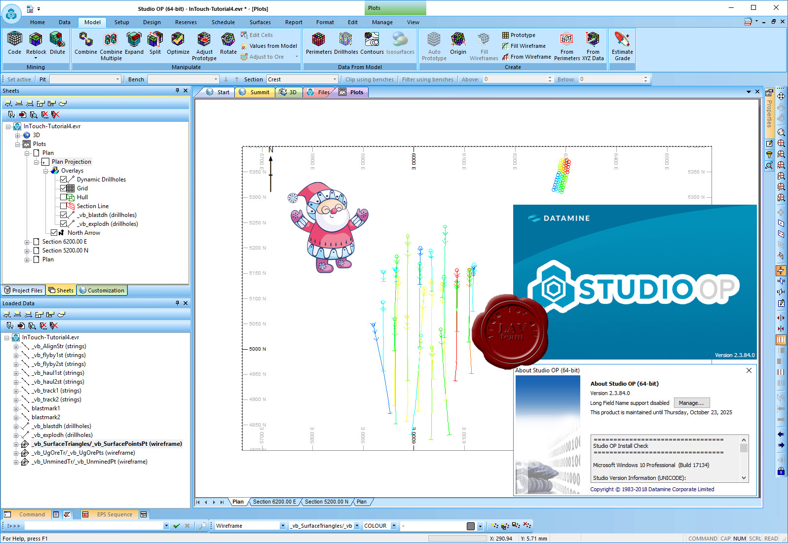Click From Perimeters create tool
This screenshot has height=543, width=788.
[567, 46]
